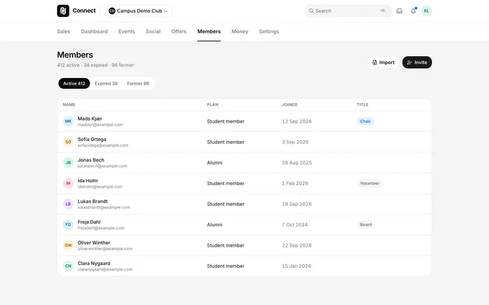Open Lukas Brandt member name
489x305 pixels.
point(92,201)
